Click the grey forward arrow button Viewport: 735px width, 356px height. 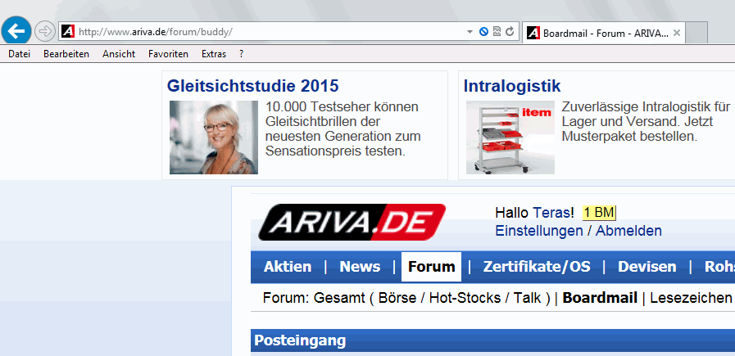click(x=44, y=31)
